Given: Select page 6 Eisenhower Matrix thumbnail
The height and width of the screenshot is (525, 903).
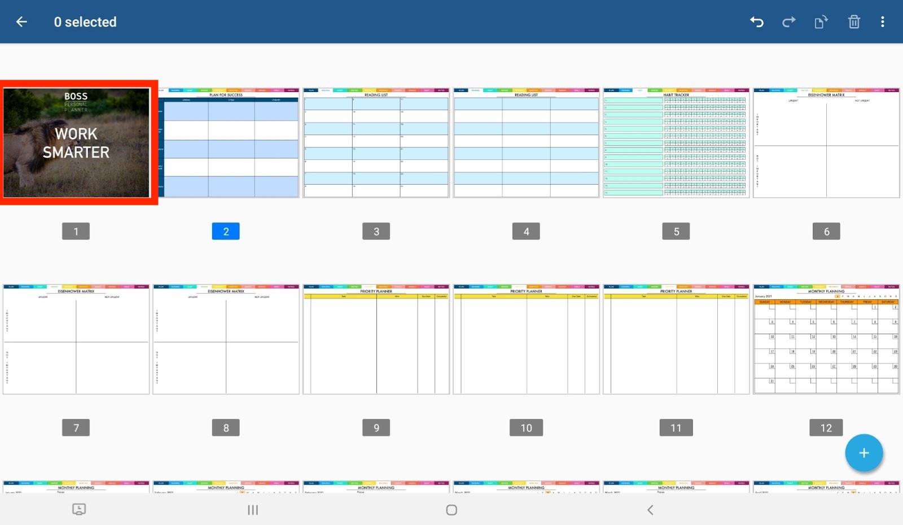Looking at the screenshot, I should (826, 143).
